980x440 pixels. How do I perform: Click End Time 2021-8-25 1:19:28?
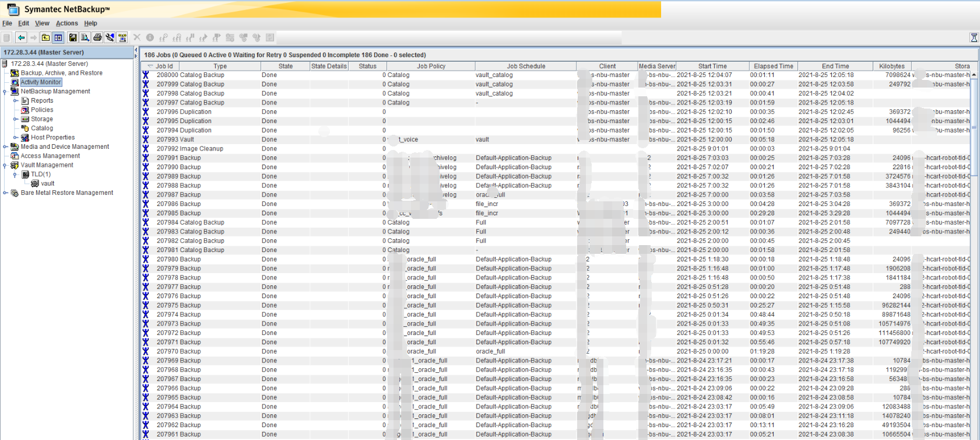[x=824, y=351]
